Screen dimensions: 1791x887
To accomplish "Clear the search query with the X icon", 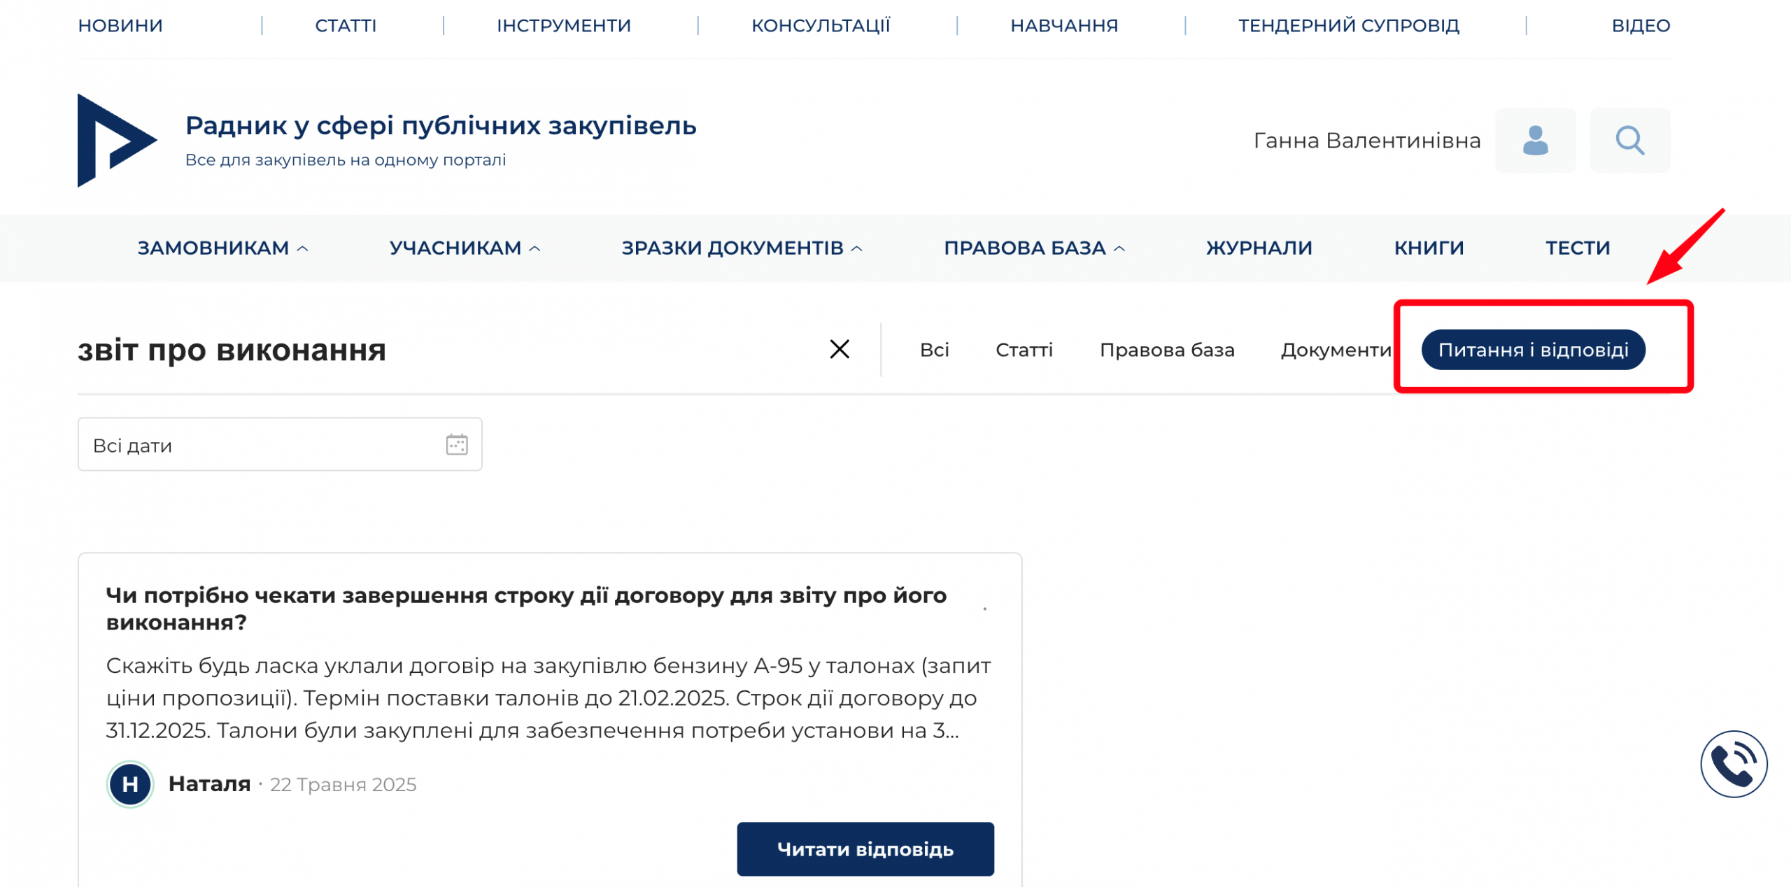I will pos(840,349).
